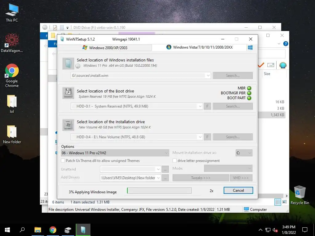Click the F button beside Installation drive
Viewport: 315px width, 236px height.
(x=207, y=137)
